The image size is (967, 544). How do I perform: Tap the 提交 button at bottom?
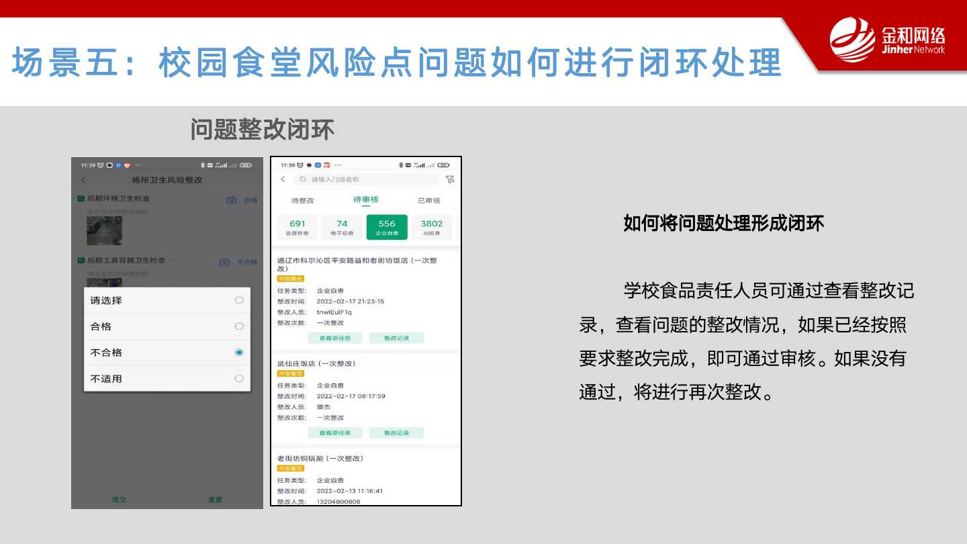[119, 500]
